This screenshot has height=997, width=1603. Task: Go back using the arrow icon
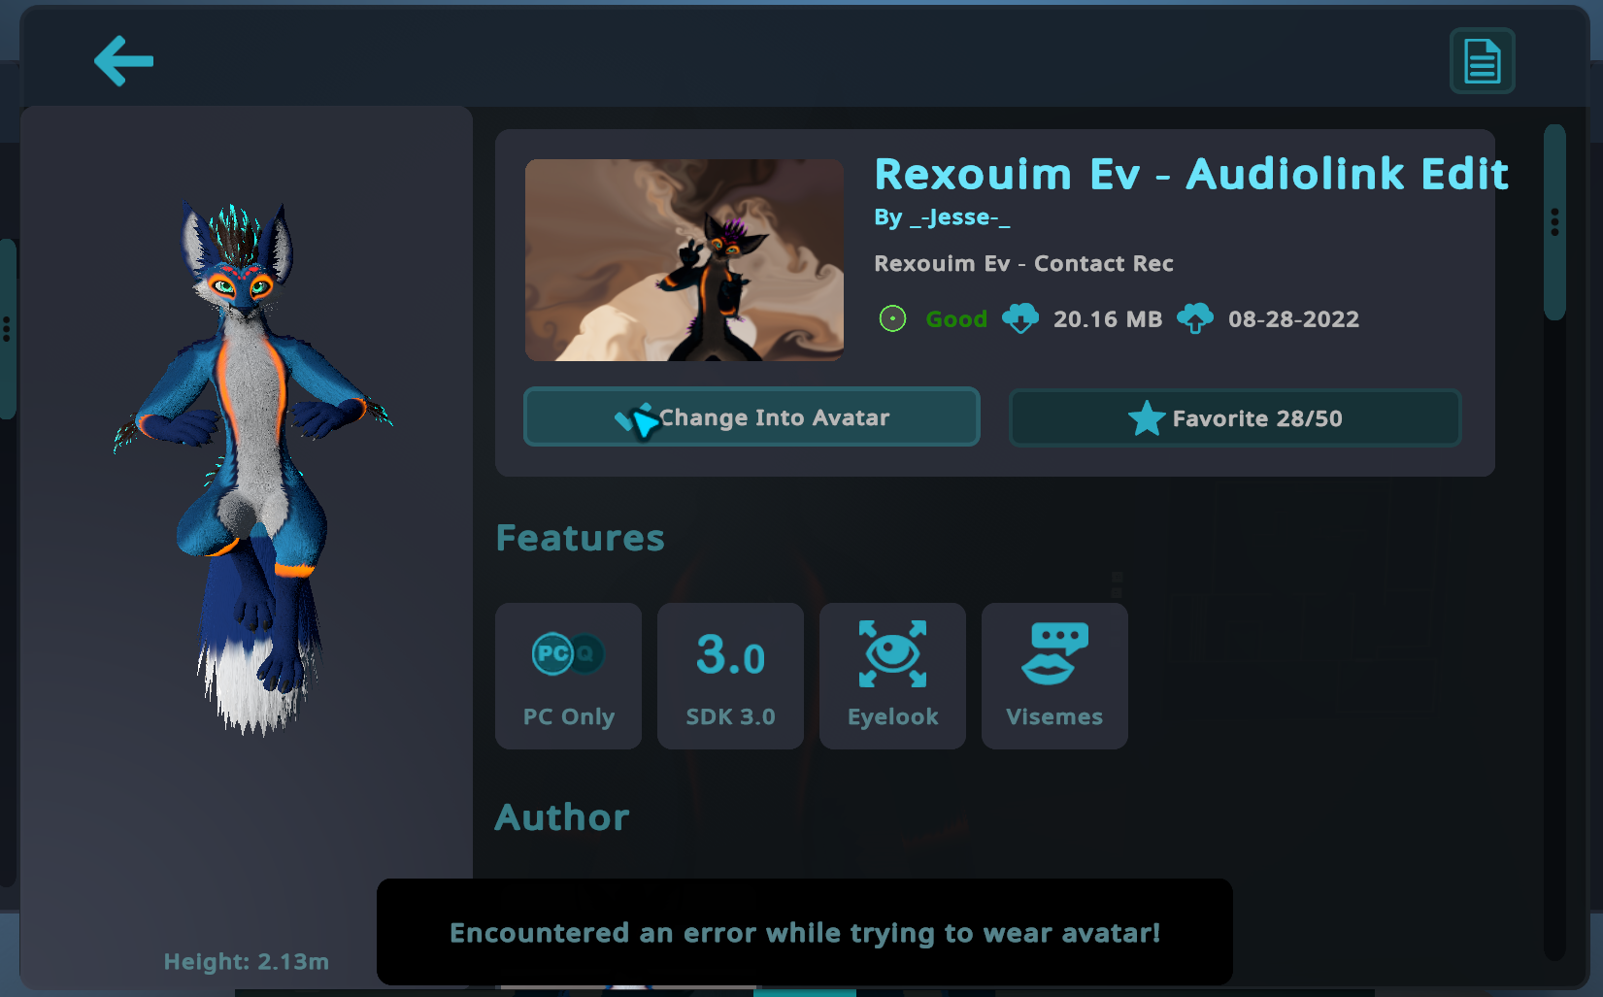pos(123,61)
